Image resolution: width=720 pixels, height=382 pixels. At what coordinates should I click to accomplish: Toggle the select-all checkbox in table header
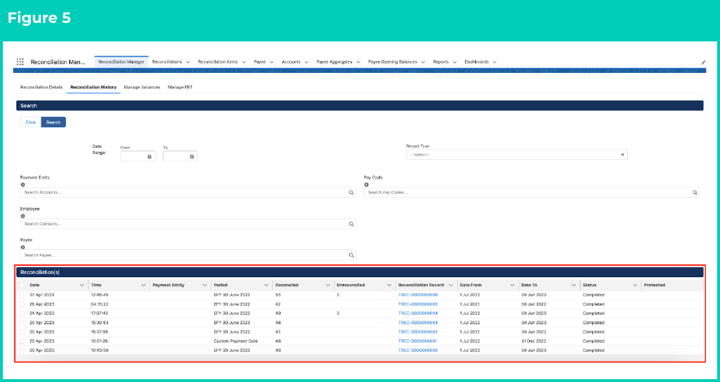(21, 285)
